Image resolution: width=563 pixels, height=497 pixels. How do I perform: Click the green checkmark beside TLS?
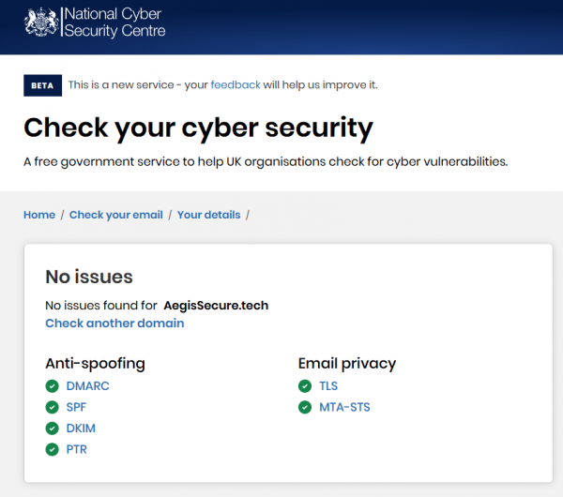tap(305, 385)
